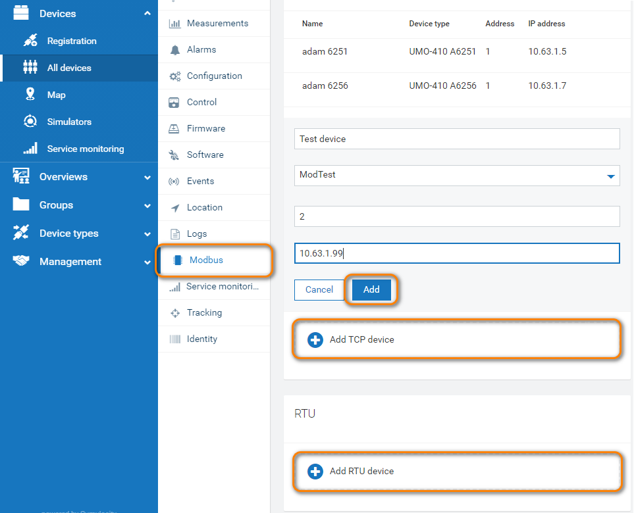
Task: Click the Devices briefcase icon
Action: pyautogui.click(x=21, y=12)
